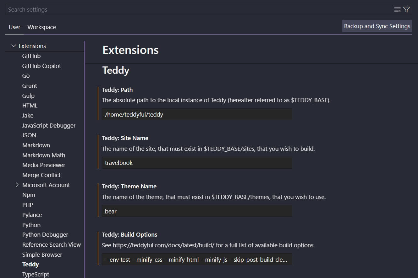Expand the Microsoft Account tree node
The height and width of the screenshot is (278, 418).
[x=17, y=185]
